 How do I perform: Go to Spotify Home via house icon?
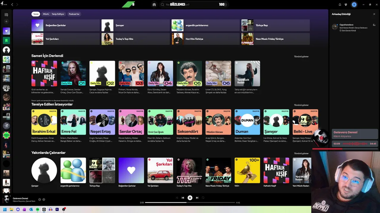[x=154, y=4]
